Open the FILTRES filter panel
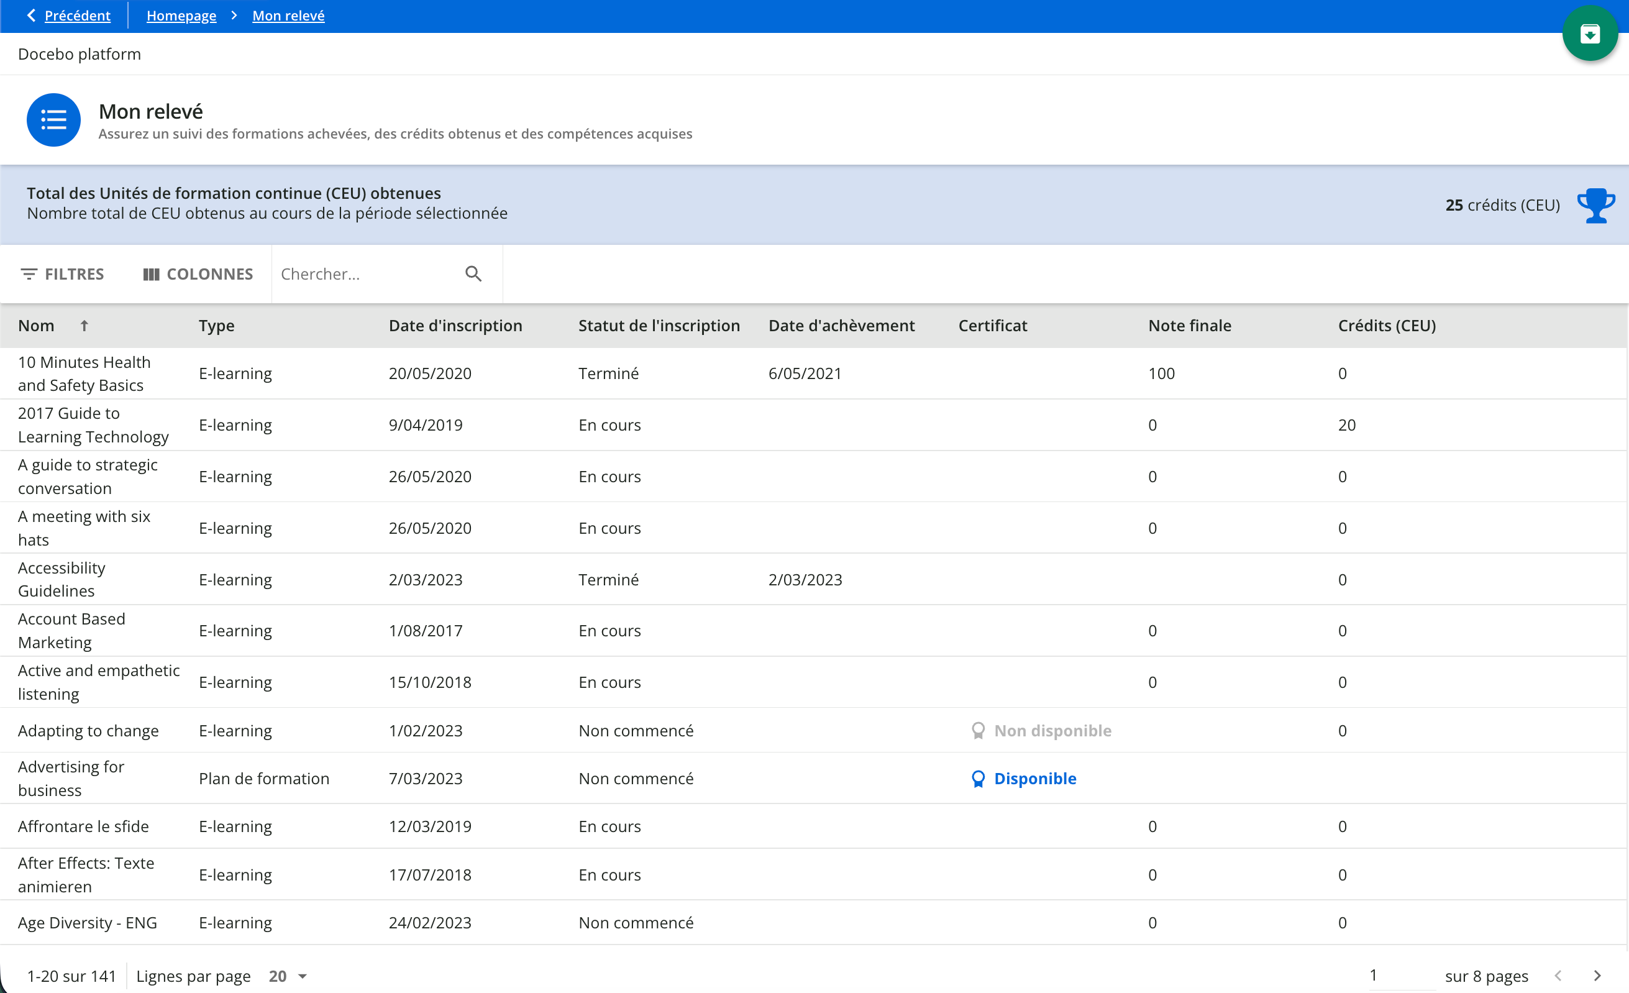Viewport: 1629px width, 993px height. tap(63, 273)
